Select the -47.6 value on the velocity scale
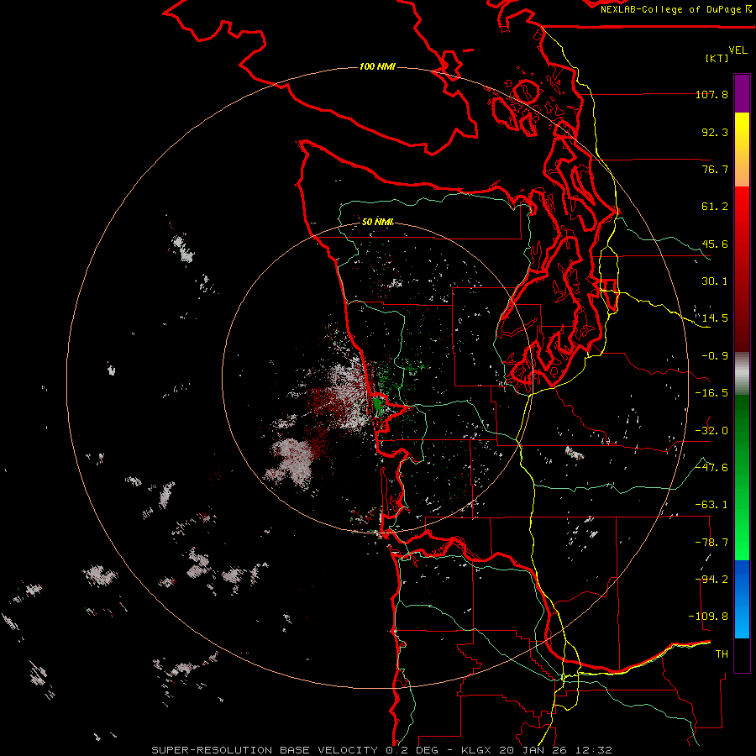756x756 pixels. 711,468
